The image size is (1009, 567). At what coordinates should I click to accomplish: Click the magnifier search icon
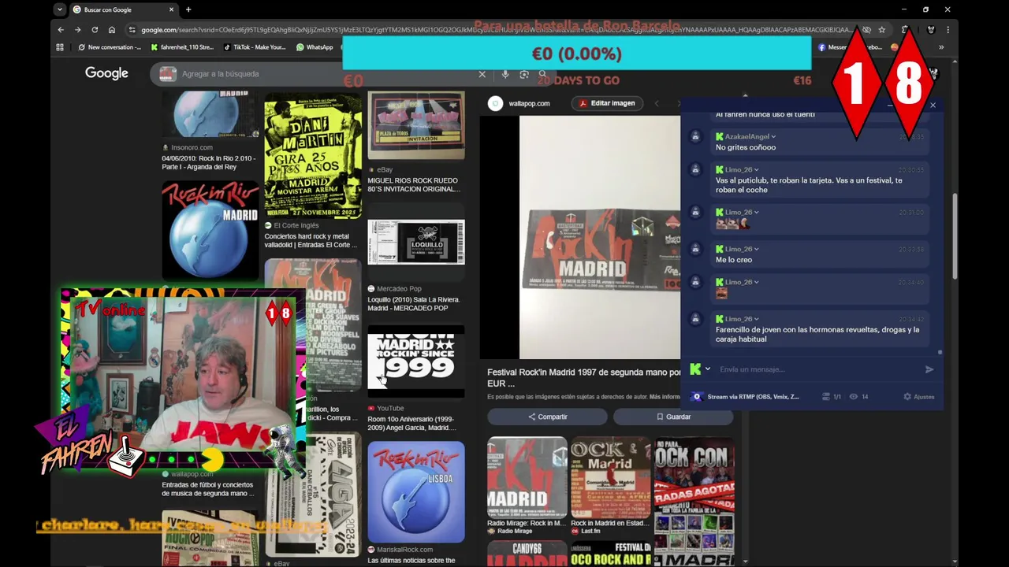542,74
